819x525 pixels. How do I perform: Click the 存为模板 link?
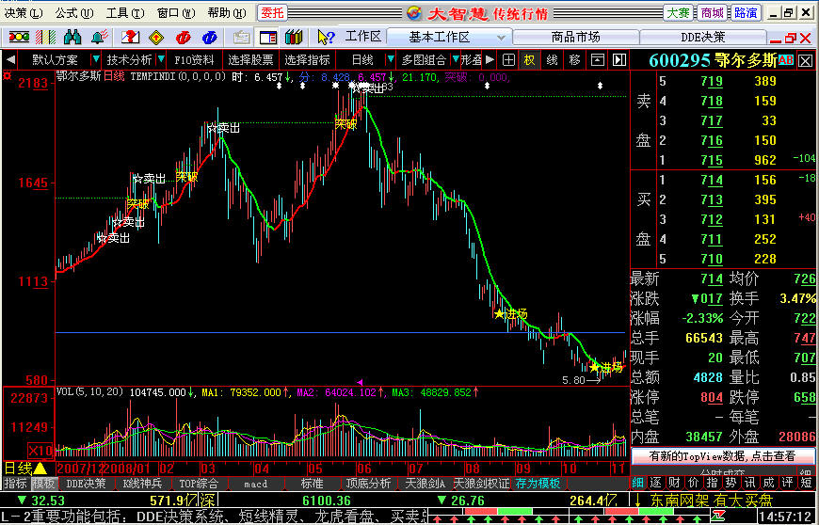[x=538, y=484]
